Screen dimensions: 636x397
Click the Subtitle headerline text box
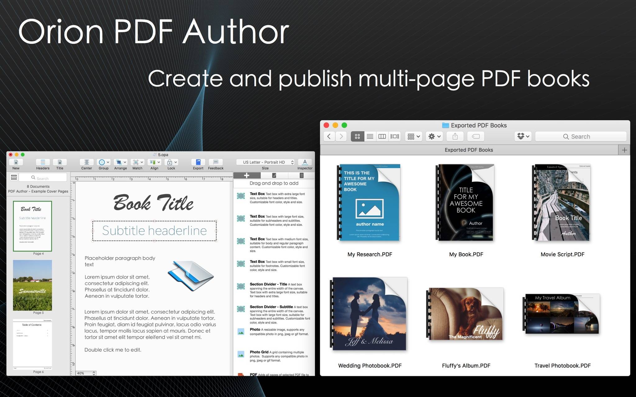[x=154, y=231]
